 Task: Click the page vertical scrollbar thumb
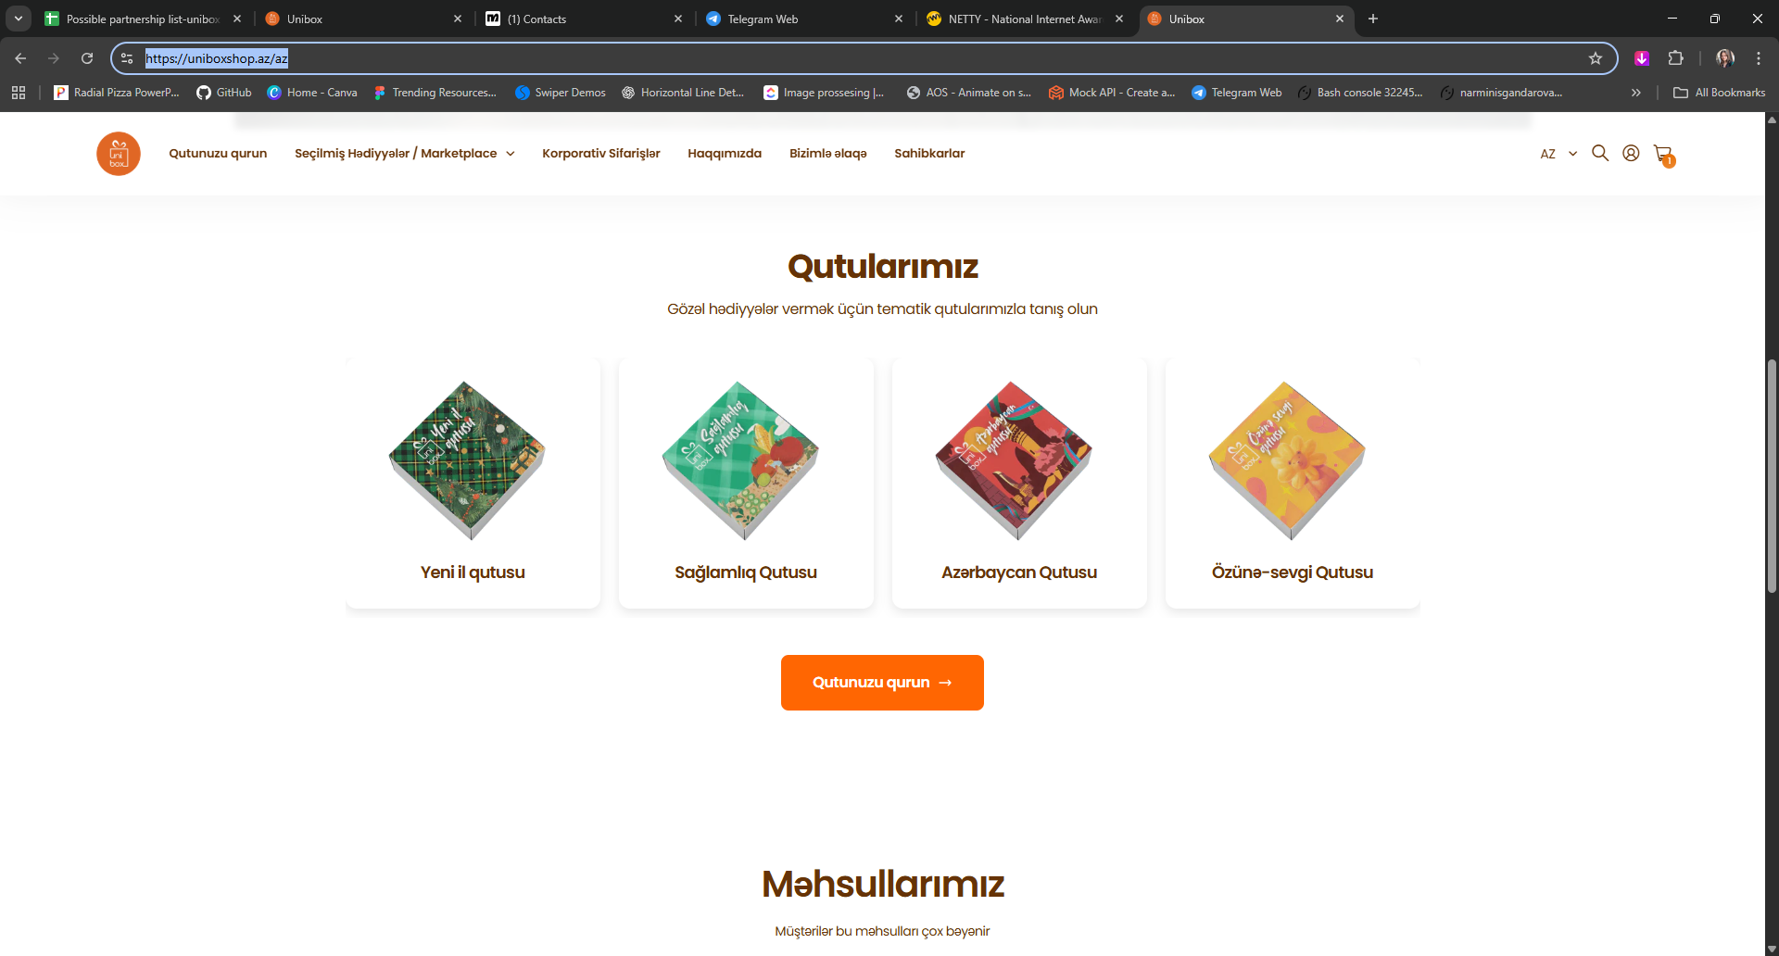point(1772,476)
